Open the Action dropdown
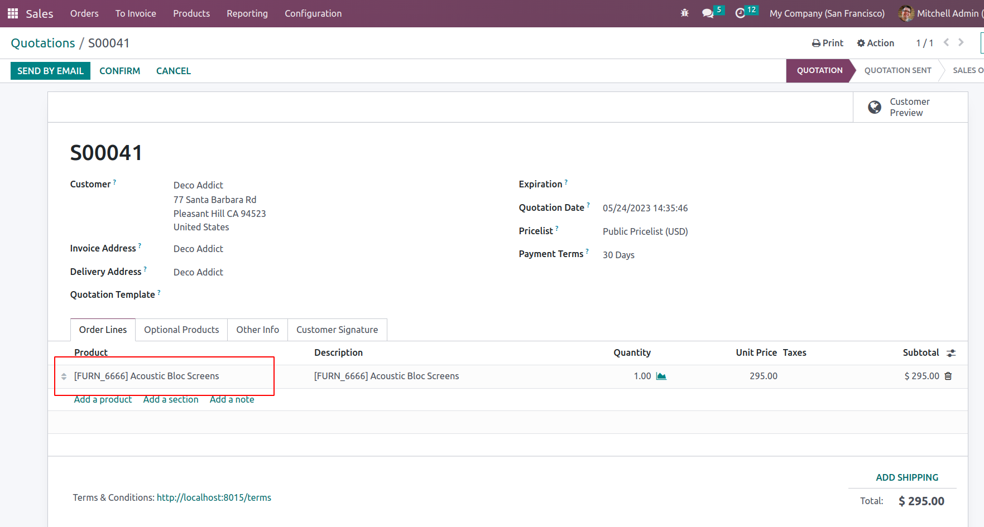The image size is (984, 527). (x=876, y=43)
